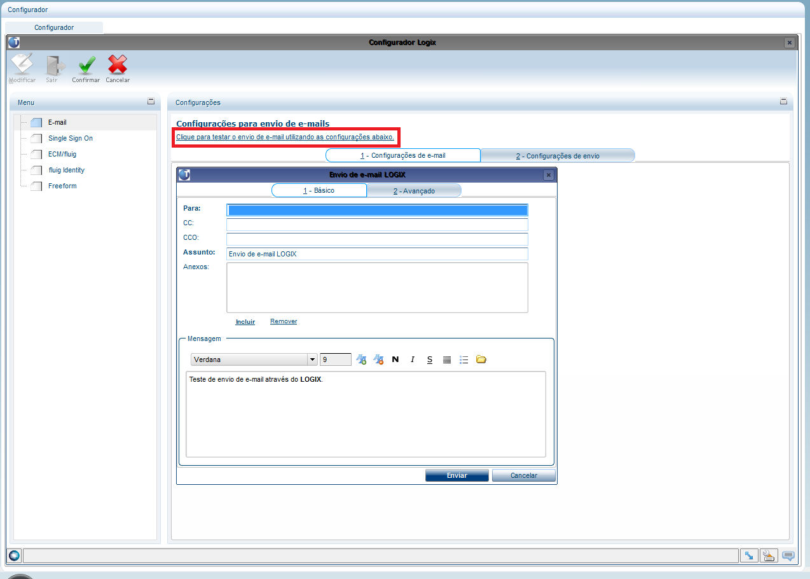Click the CCO input field
The height and width of the screenshot is (579, 810).
[378, 239]
